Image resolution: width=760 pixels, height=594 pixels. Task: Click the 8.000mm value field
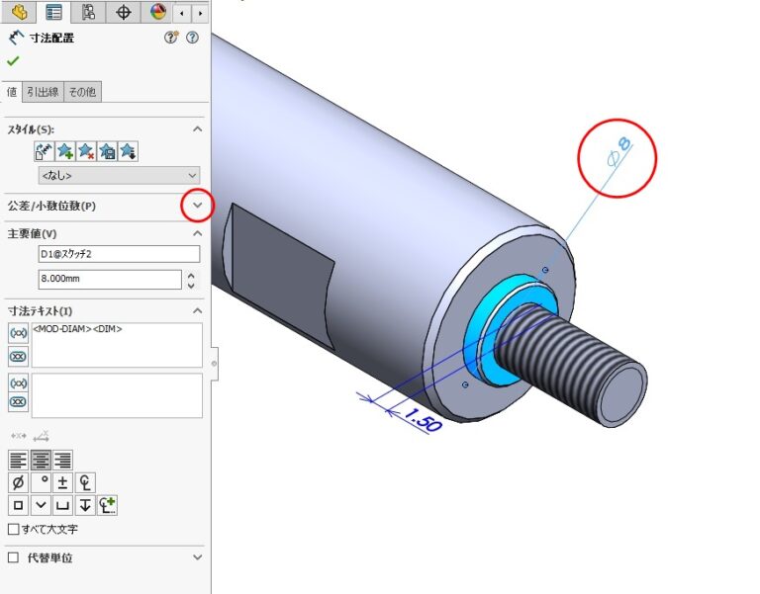click(x=110, y=279)
